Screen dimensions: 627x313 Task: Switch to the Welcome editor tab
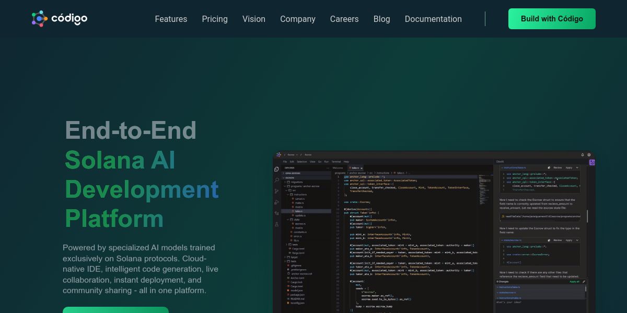pyautogui.click(x=338, y=168)
